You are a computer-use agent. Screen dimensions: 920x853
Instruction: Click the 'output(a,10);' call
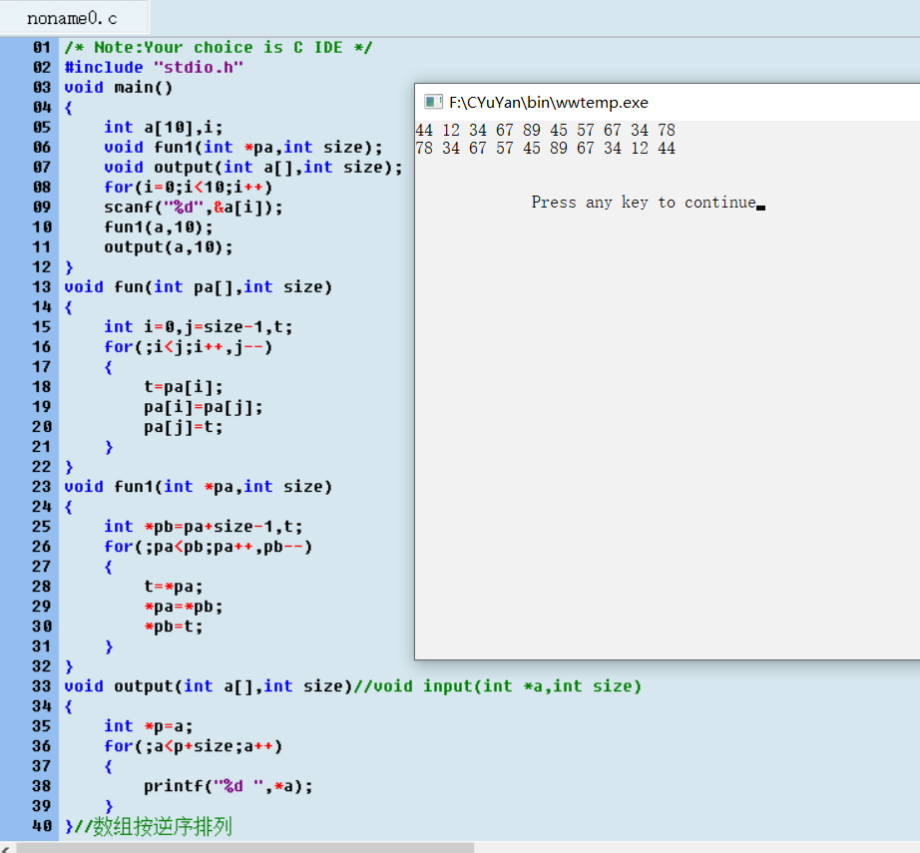169,247
